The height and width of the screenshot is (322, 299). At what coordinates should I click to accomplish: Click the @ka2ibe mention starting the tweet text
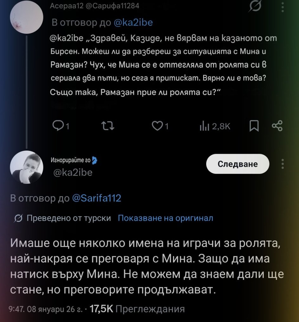(66, 39)
